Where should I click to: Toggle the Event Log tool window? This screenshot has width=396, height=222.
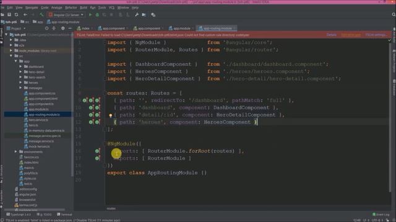(x=381, y=215)
